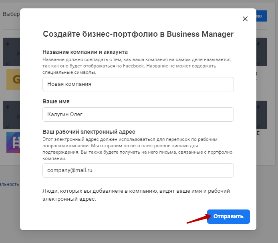Click the description starting "Этот электронный адрес должен"
Image resolution: width=278 pixels, height=243 pixels.
pos(137,149)
